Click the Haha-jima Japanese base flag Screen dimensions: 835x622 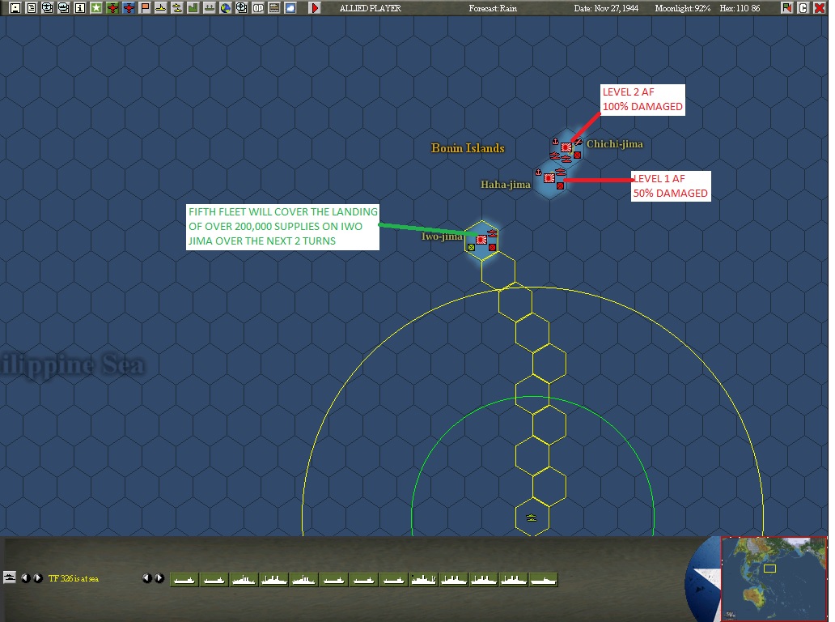tap(549, 178)
